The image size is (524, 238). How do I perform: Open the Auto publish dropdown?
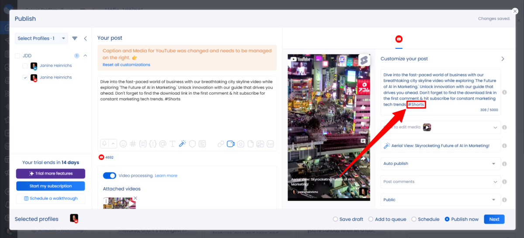441,164
